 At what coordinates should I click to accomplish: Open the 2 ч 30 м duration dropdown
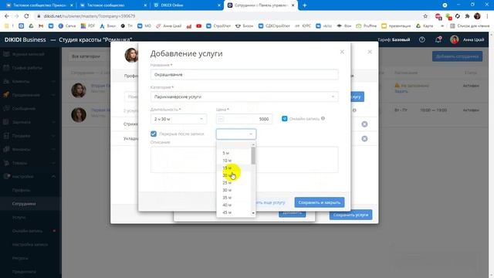click(178, 119)
